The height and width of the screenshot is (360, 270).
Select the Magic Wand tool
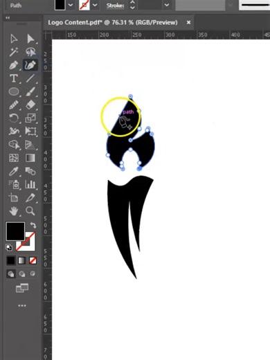pos(14,52)
